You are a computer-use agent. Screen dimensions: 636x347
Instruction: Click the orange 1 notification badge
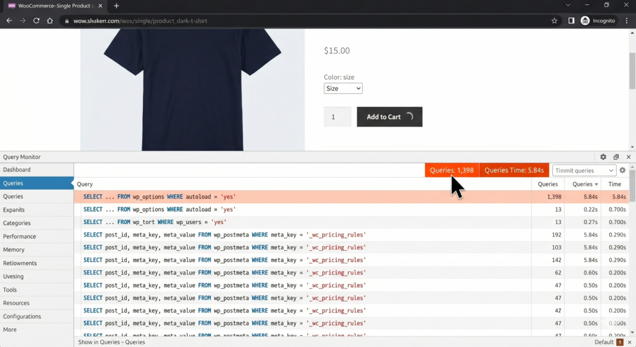tap(620, 342)
